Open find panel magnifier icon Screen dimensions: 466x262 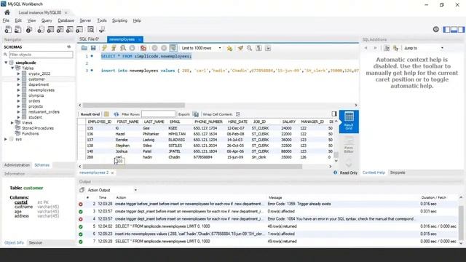click(x=249, y=48)
